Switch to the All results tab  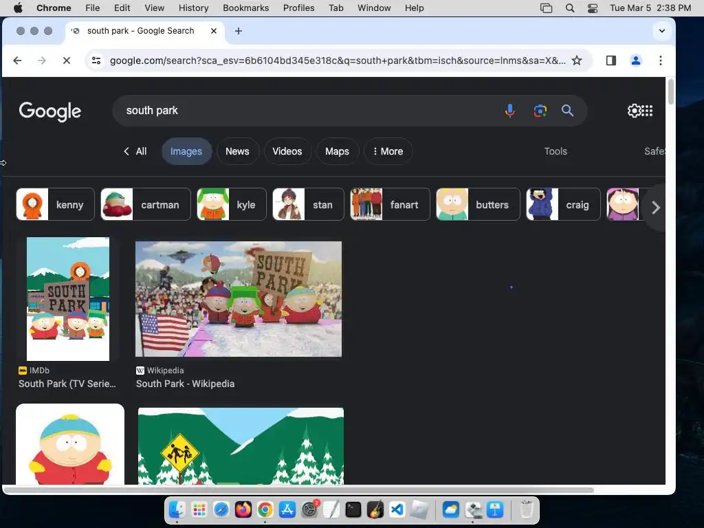[135, 151]
